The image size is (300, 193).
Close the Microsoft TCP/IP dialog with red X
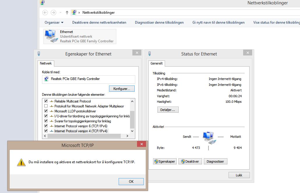coord(142,144)
